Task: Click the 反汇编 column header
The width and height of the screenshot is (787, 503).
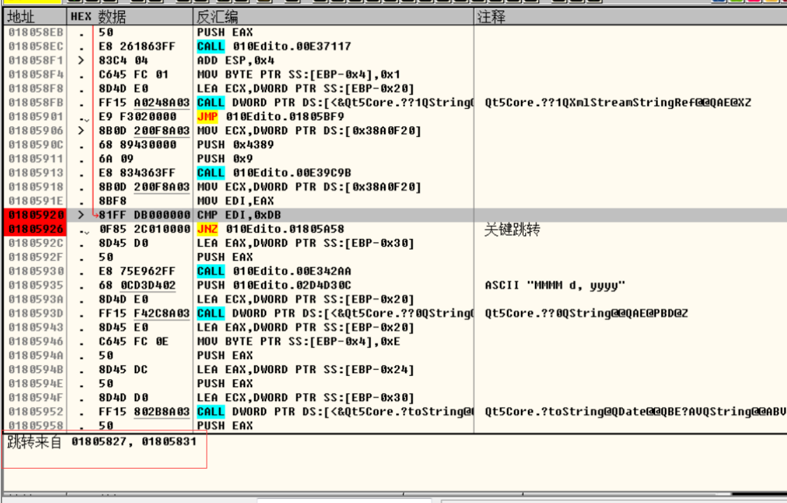Action: click(217, 17)
